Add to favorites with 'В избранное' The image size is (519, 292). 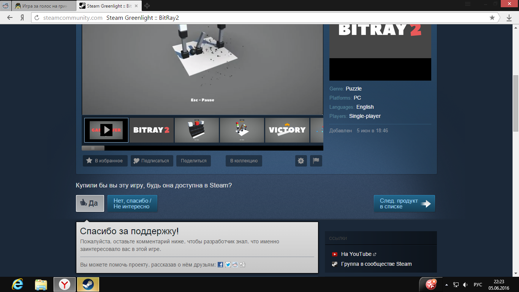[105, 161]
